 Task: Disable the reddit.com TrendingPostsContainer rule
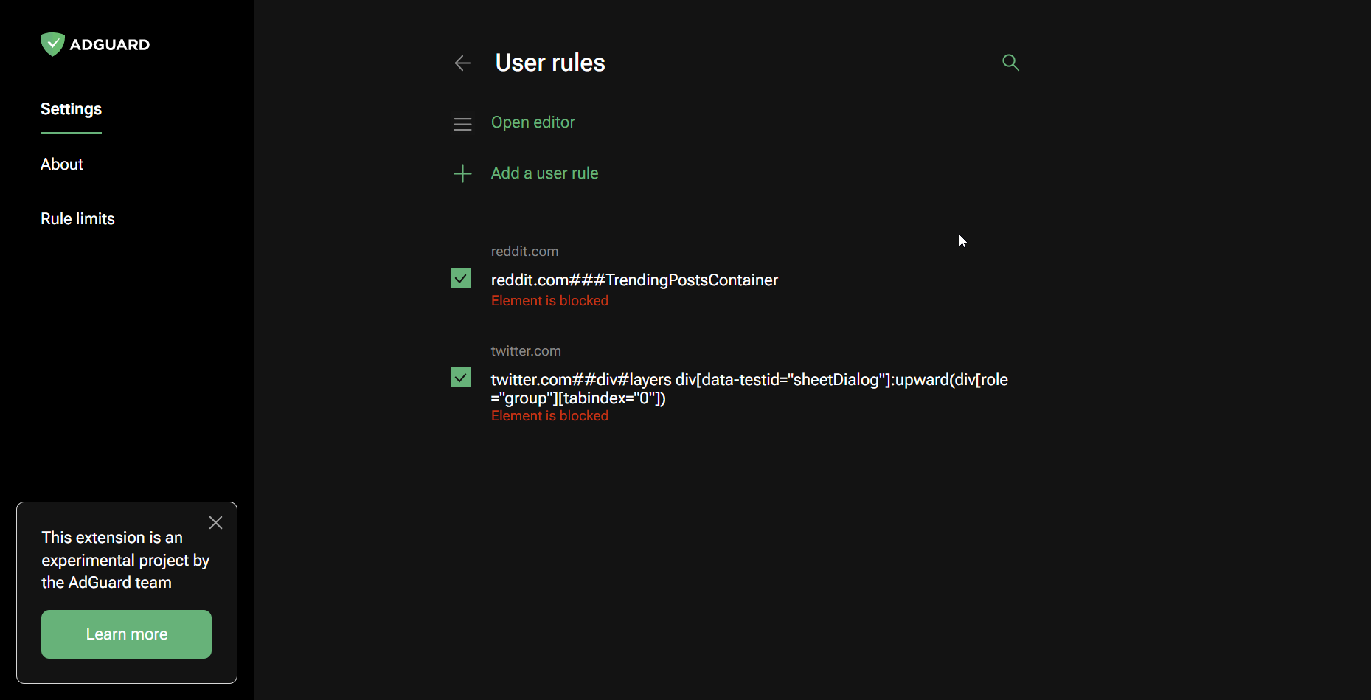[460, 279]
